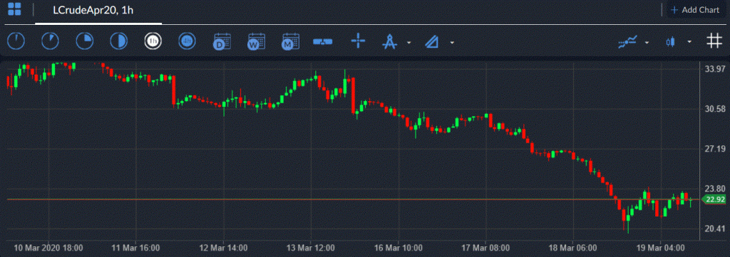Click the 33.97 price axis label

point(715,69)
